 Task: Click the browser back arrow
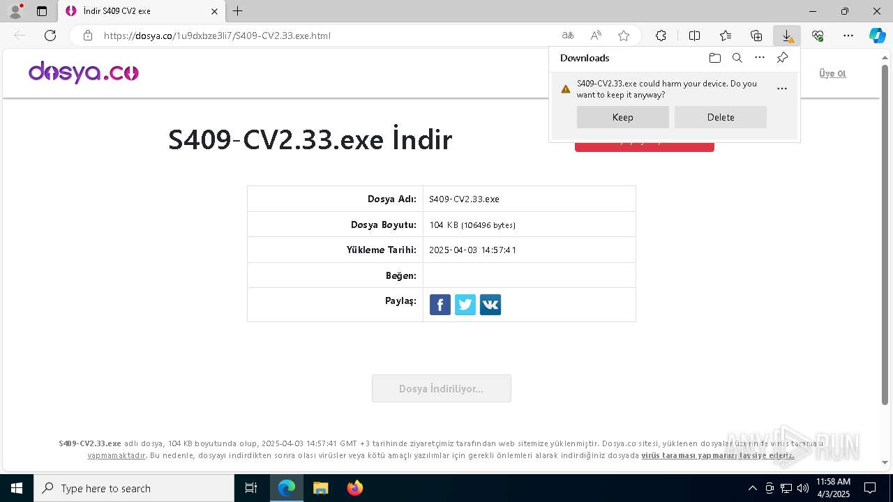20,36
